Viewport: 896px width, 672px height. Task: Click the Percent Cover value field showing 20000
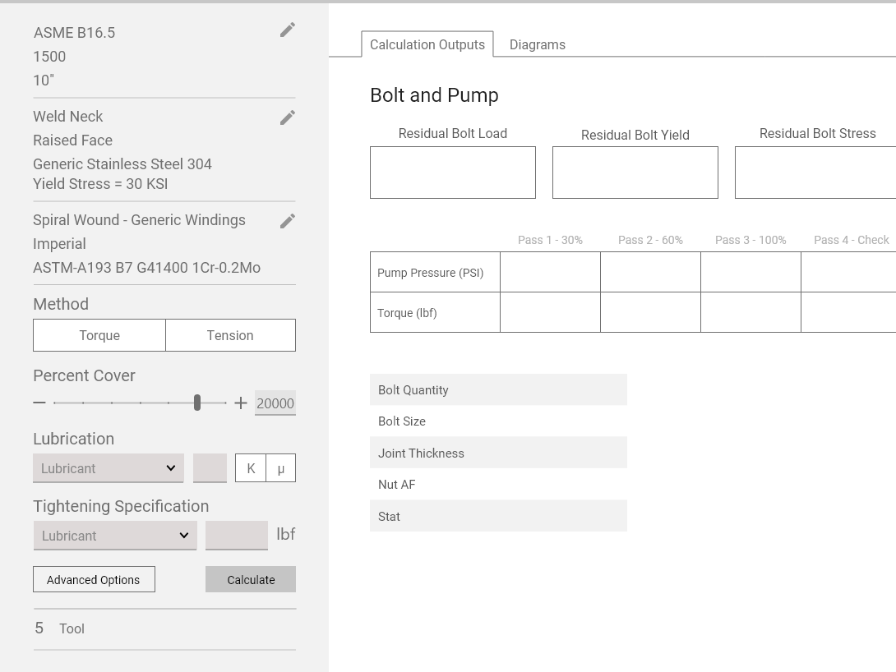tap(275, 403)
